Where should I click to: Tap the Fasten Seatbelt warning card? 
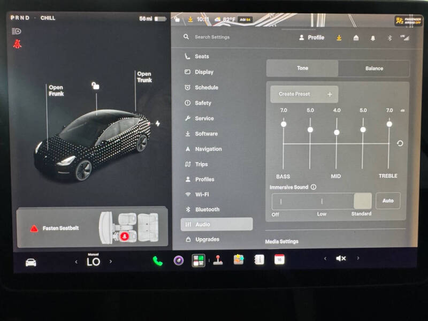[x=92, y=227]
